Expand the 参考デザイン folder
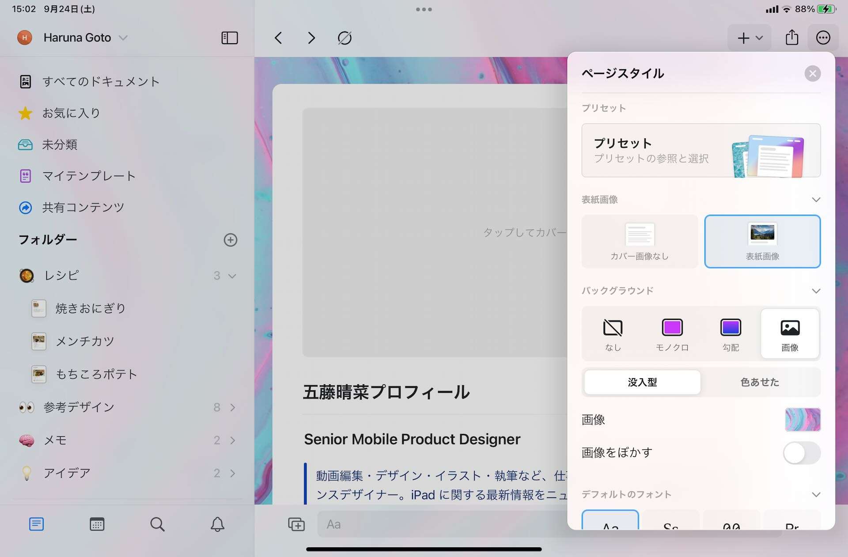 tap(232, 407)
